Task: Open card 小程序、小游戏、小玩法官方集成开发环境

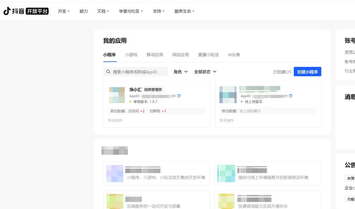Action: pos(156,174)
